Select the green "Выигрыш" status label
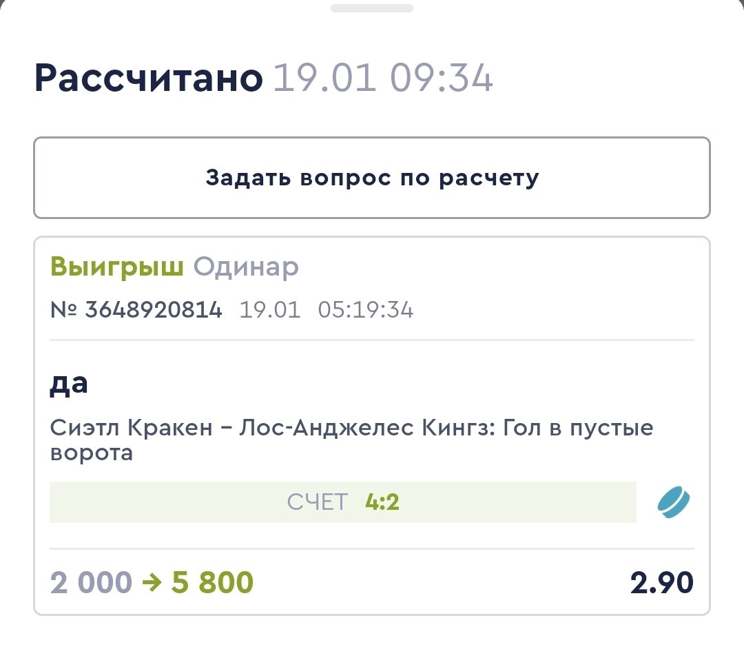 (116, 267)
